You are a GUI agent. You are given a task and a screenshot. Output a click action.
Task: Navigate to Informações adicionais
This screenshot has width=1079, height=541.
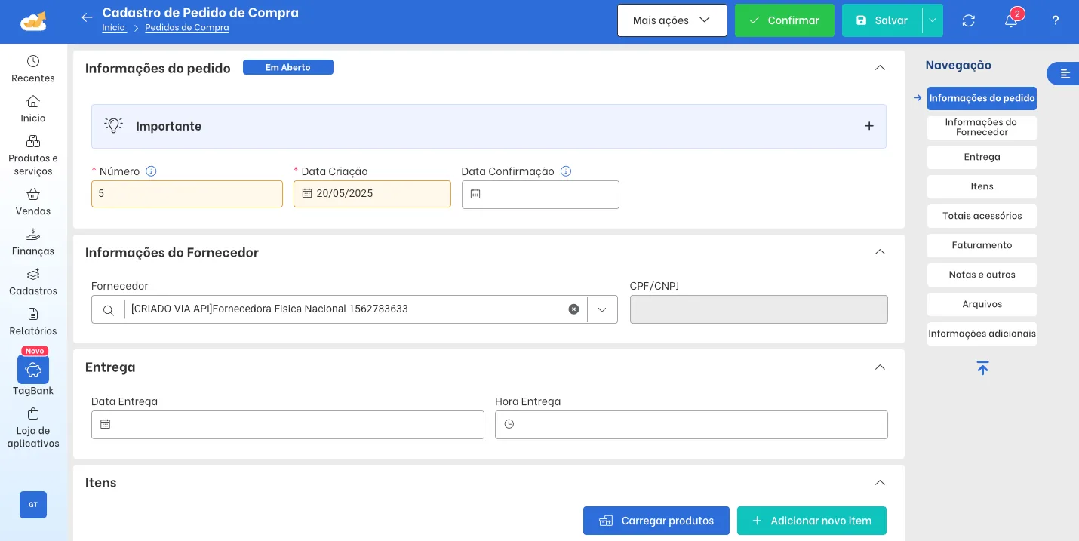click(x=982, y=334)
